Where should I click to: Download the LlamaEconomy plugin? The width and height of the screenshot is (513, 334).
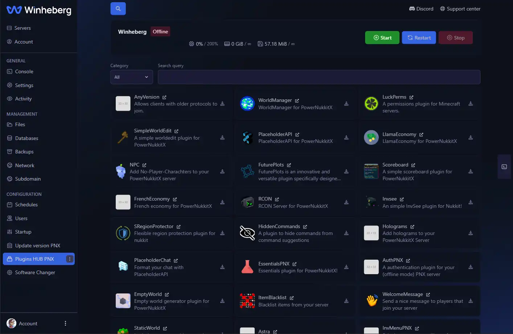(x=471, y=138)
